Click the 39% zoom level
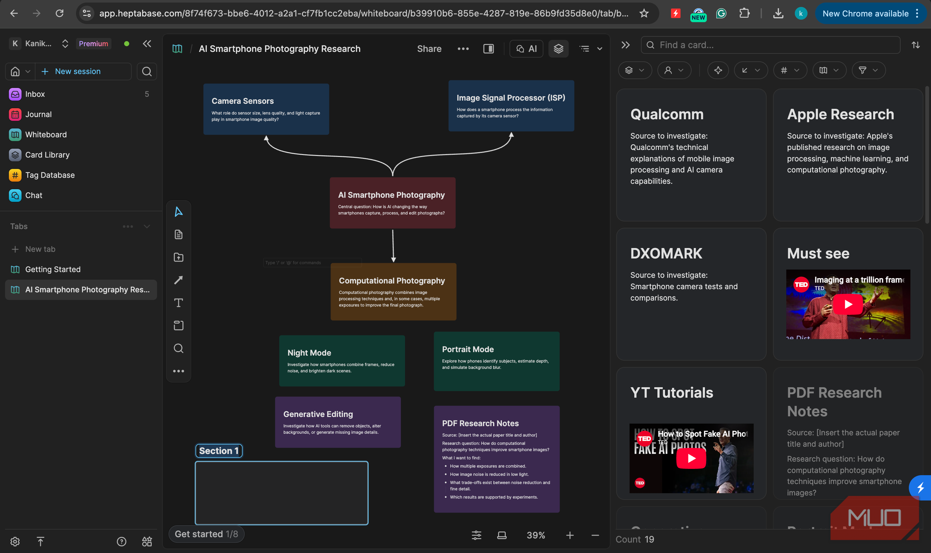 535,536
